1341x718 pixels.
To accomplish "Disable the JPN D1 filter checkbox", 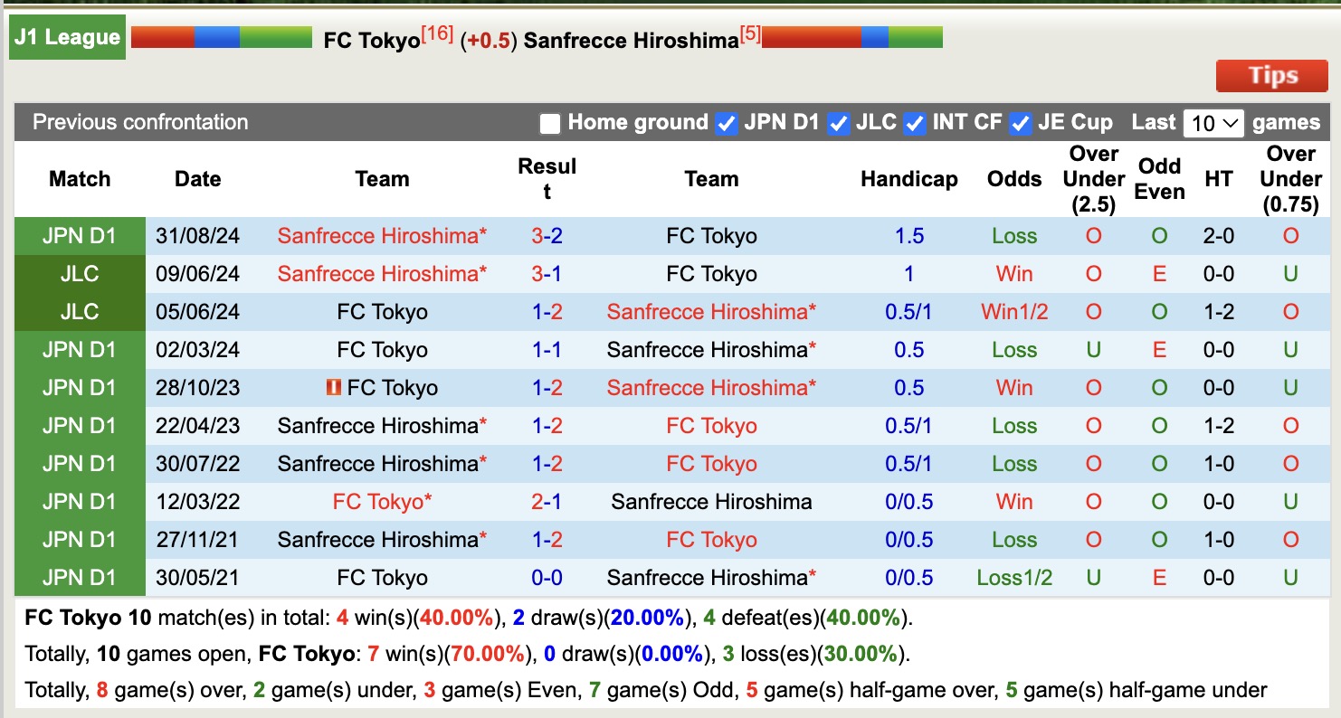I will [x=727, y=122].
